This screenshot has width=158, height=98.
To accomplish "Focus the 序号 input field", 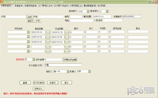I will point(76,17).
